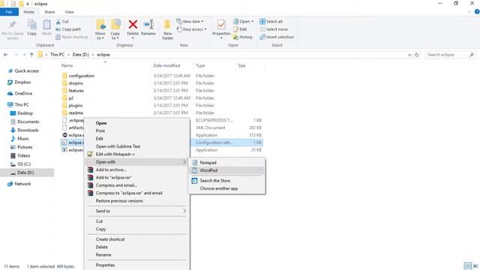Click Invert selection in the ribbon
480x270 pixels.
point(277,37)
